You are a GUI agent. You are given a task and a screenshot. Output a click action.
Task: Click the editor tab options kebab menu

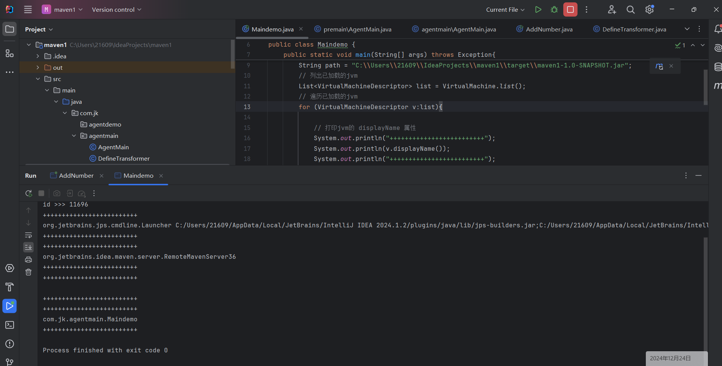699,29
